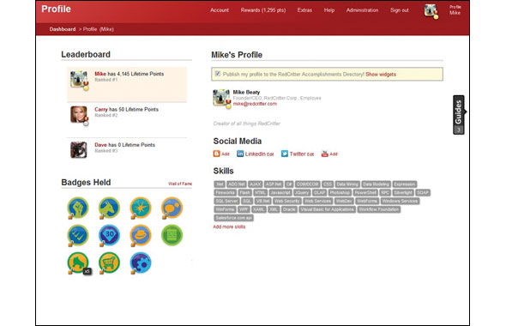Click the speech bubbles badge
The height and width of the screenshot is (326, 506).
point(172,208)
